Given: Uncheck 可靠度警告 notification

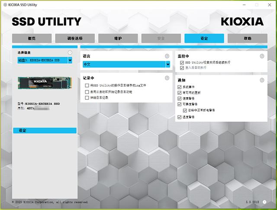Looking at the screenshot, I should click(x=179, y=104).
